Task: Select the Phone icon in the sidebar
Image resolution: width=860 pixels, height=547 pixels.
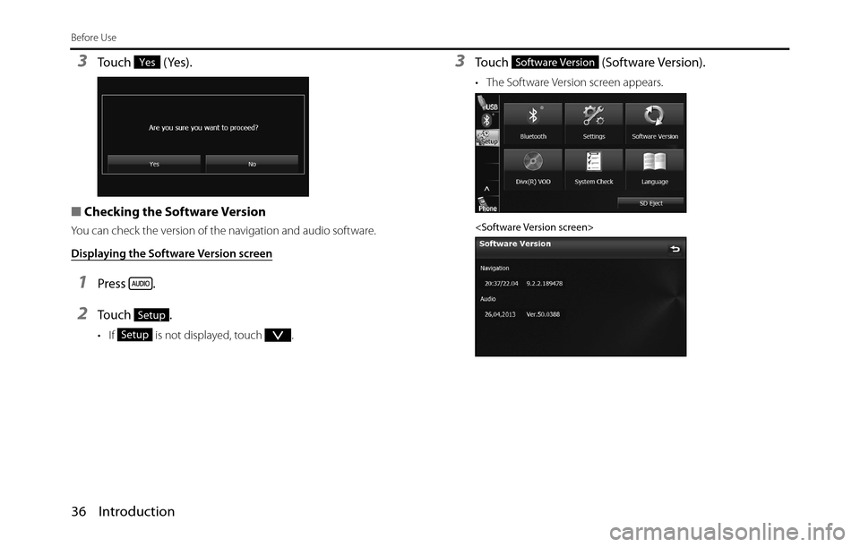Action: (x=487, y=205)
